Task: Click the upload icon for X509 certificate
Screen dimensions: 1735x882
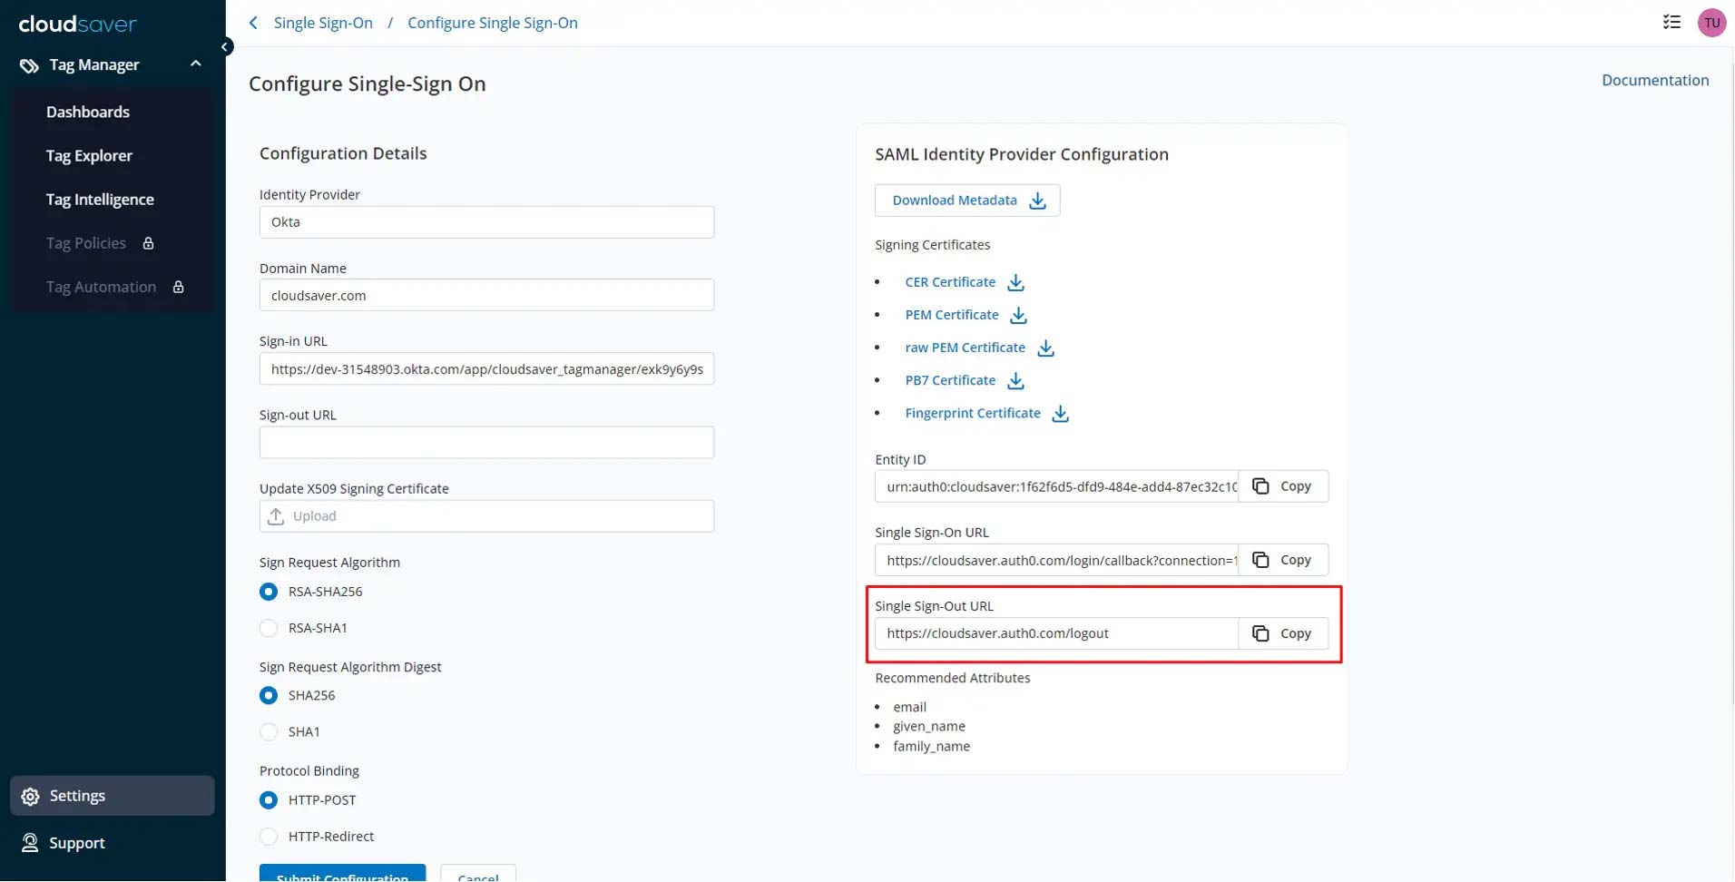Action: tap(276, 516)
